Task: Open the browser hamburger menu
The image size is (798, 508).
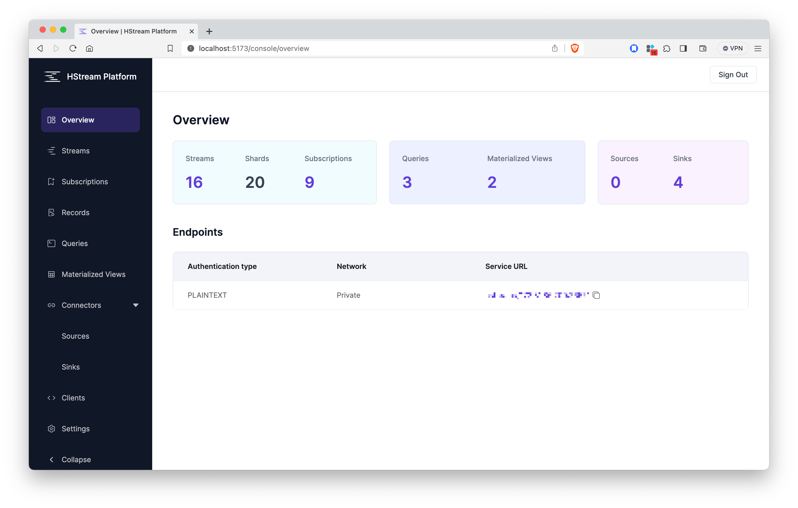Action: tap(758, 48)
